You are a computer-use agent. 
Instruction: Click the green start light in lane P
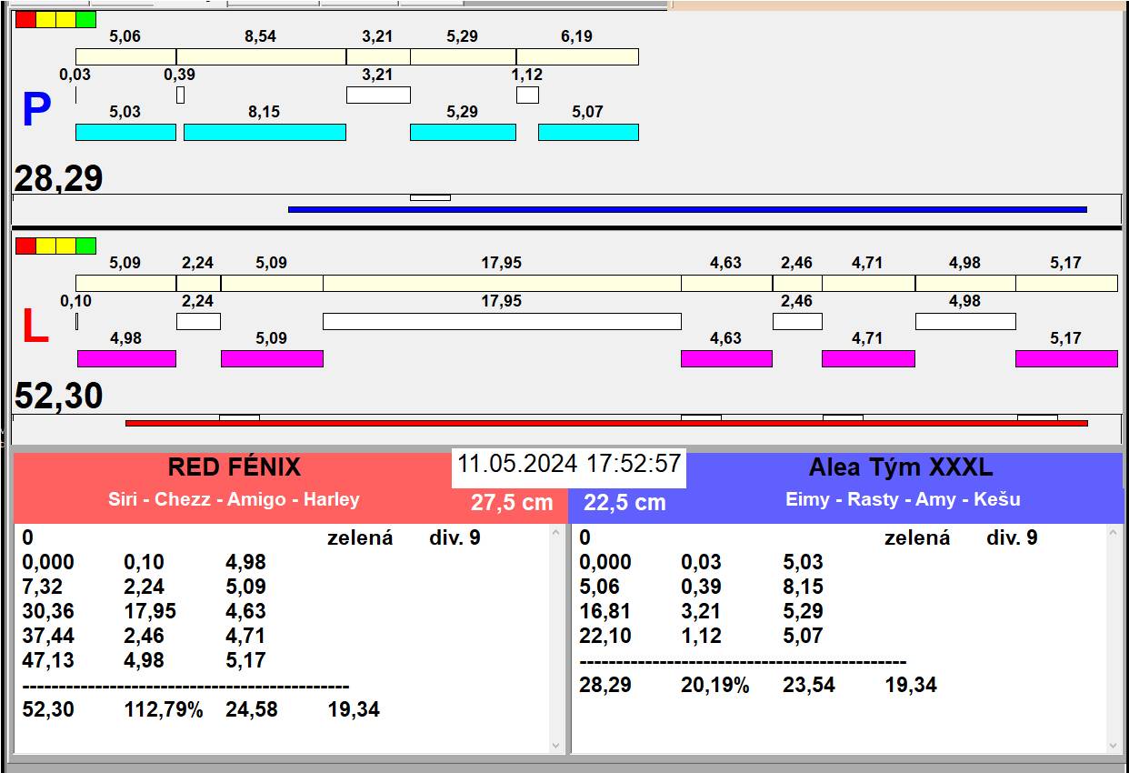click(85, 19)
